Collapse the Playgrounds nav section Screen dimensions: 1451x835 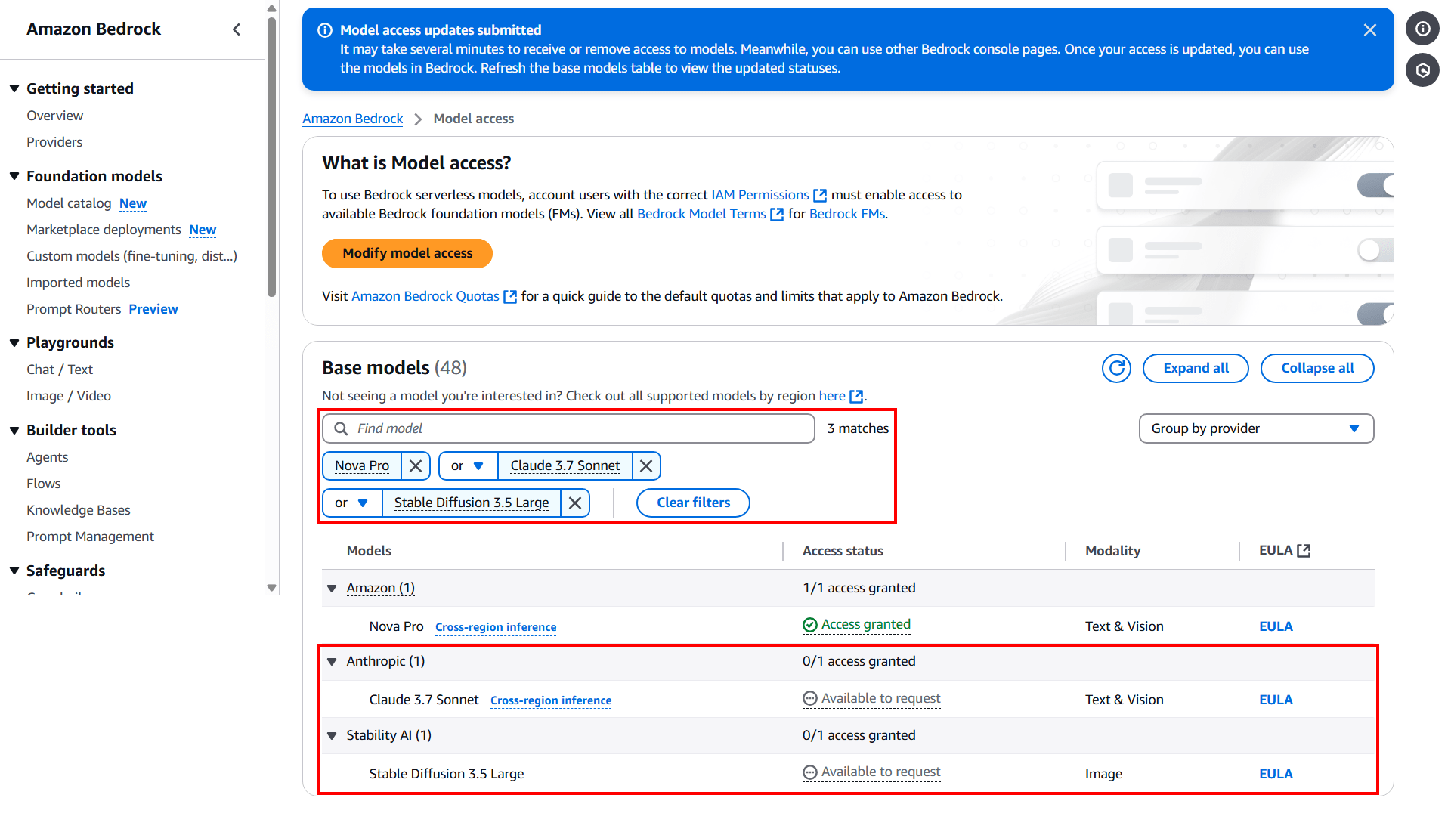(x=14, y=342)
